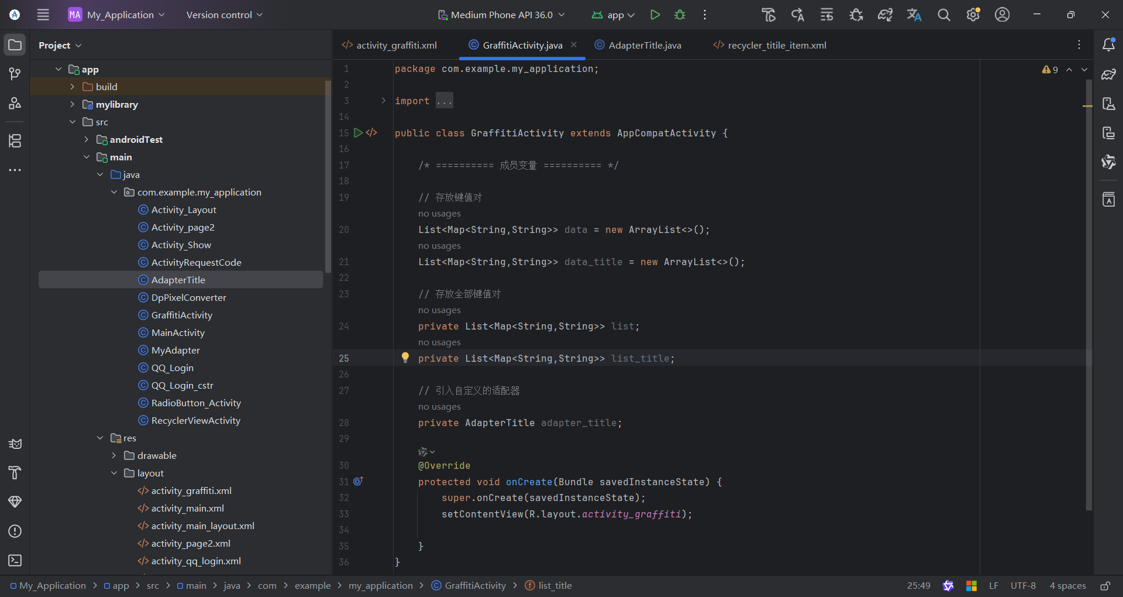Open the Terminal tool window
The width and height of the screenshot is (1123, 597).
tap(15, 561)
